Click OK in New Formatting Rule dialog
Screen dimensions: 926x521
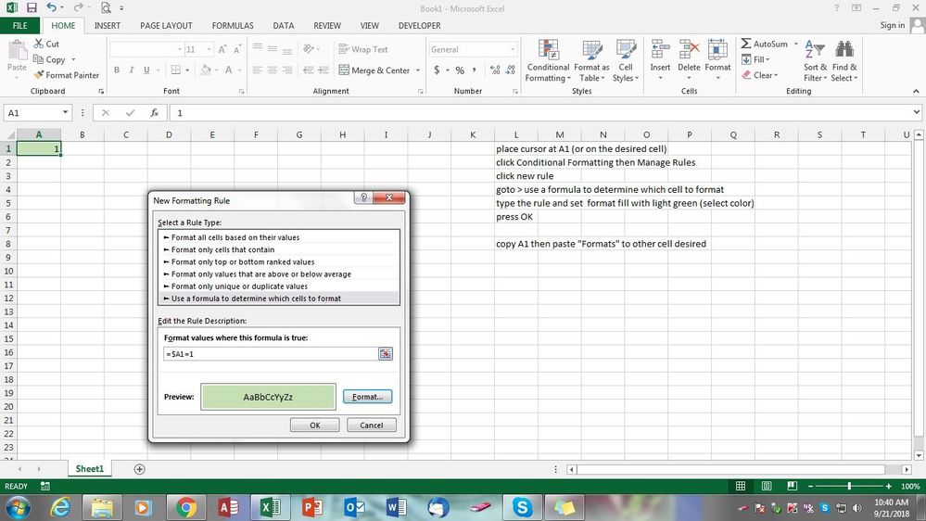(x=315, y=426)
